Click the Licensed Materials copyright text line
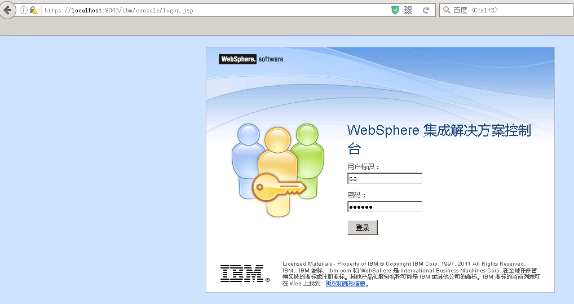The height and width of the screenshot is (304, 574). 404,264
